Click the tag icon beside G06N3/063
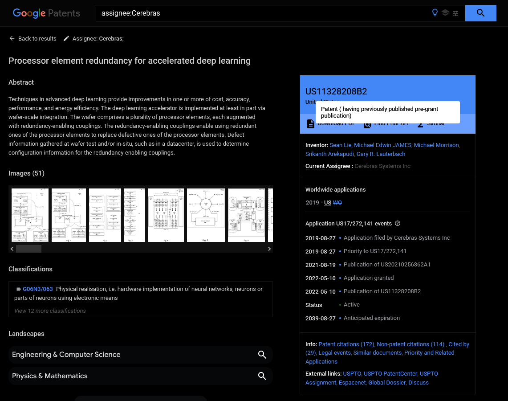Screen dimensions: 508x401 (x=18, y=289)
